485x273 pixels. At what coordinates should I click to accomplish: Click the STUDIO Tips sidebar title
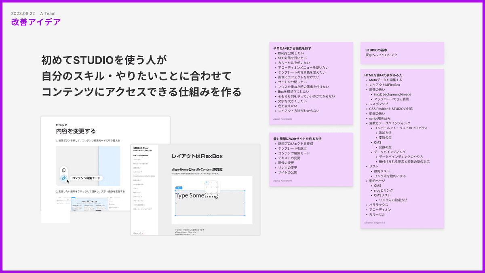point(140,148)
